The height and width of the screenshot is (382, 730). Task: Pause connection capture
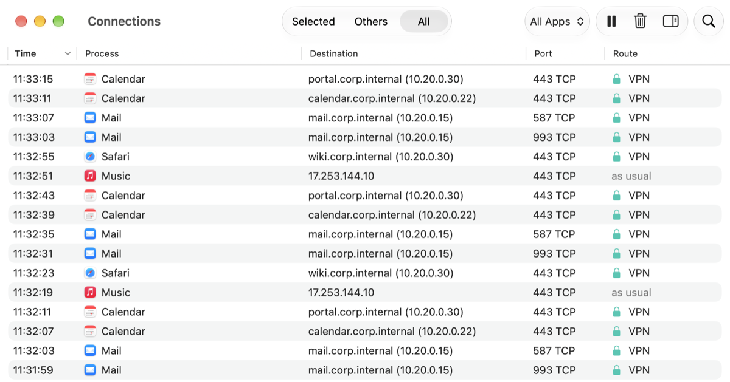pos(611,21)
